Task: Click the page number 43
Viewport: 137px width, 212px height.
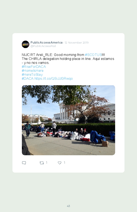Action: tap(68, 206)
